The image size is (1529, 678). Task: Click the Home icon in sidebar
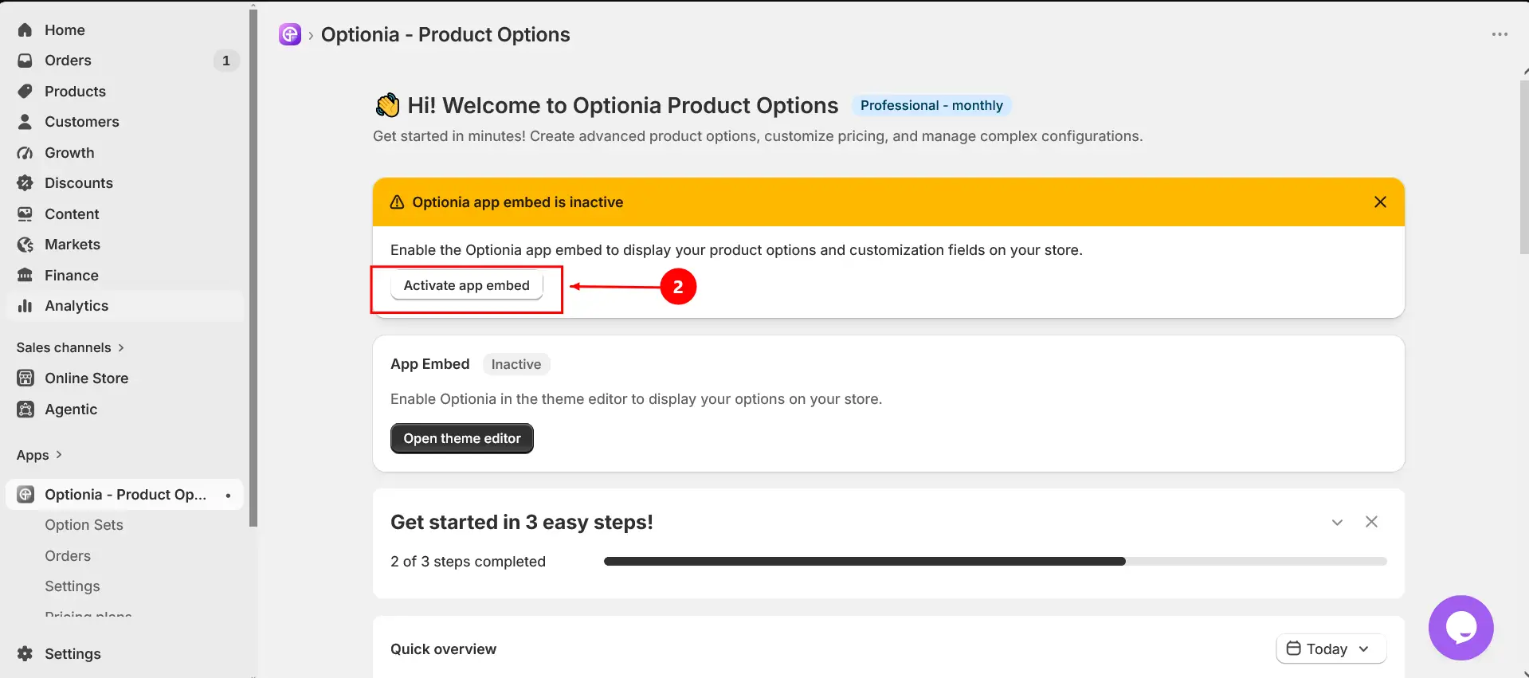[25, 30]
